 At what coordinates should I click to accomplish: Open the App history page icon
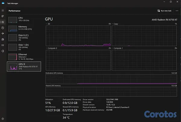[x=3, y=28]
